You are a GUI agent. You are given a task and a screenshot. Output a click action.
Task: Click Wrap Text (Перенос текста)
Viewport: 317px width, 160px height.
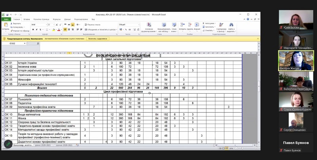coord(92,25)
